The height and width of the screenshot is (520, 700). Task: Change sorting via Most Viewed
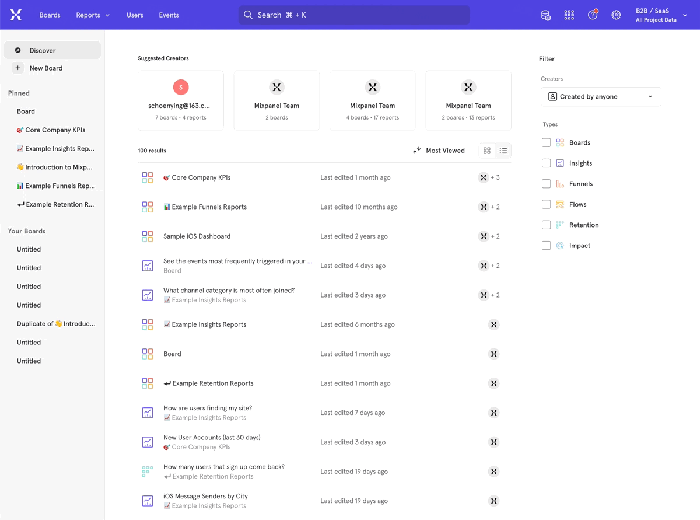439,151
